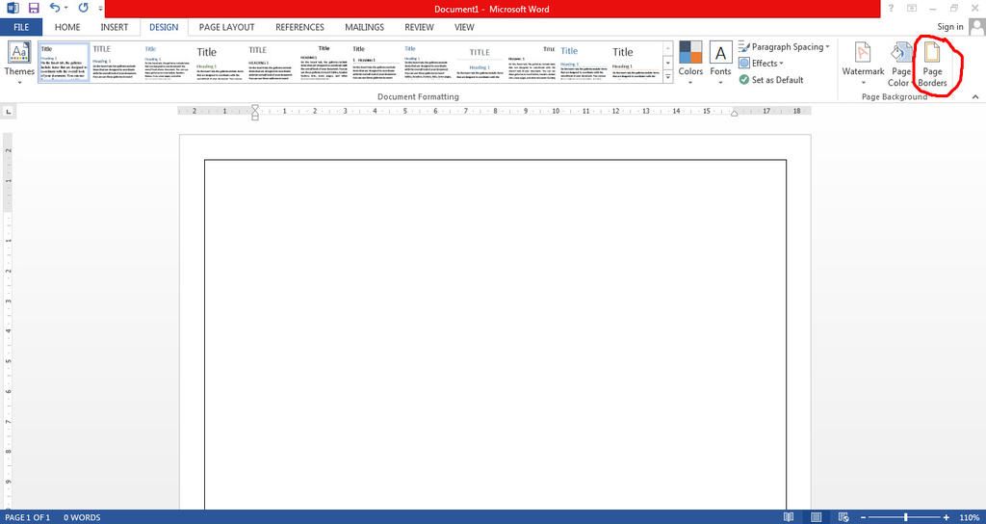Screen dimensions: 986x524
Task: Switch to the VIEW tab
Action: coord(464,27)
